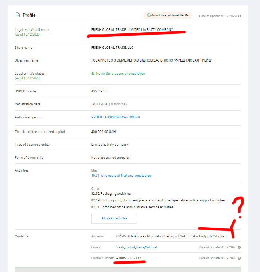Click the Contacts label
The height and width of the screenshot is (272, 260).
pos(22,236)
